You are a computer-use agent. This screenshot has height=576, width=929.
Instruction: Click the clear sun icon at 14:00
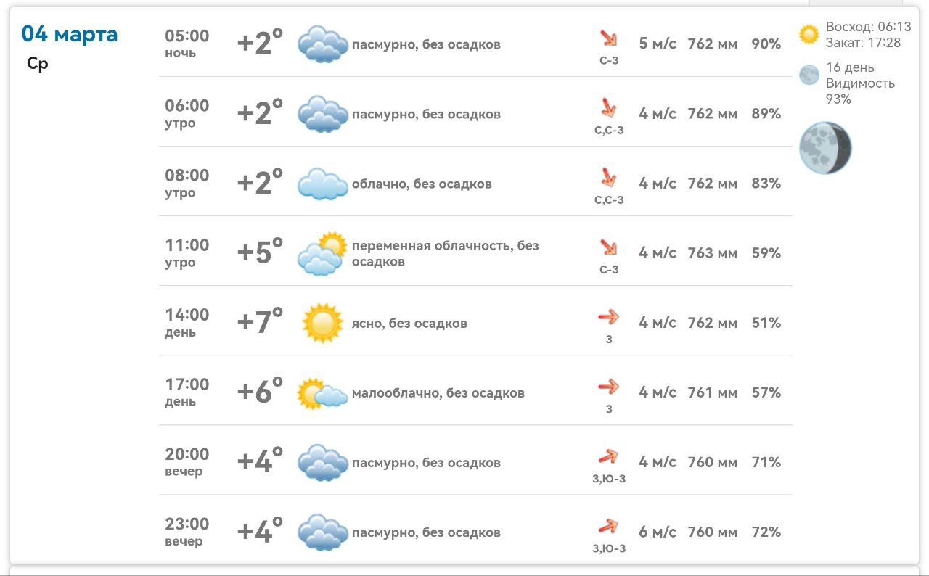coord(322,323)
